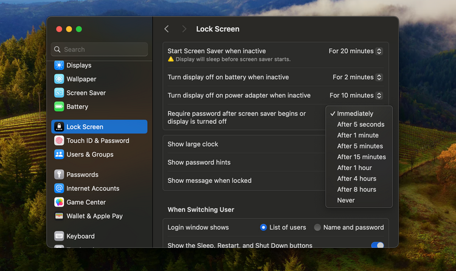The image size is (456, 271).
Task: Click the Lock Screen padlock icon
Action: tap(59, 127)
